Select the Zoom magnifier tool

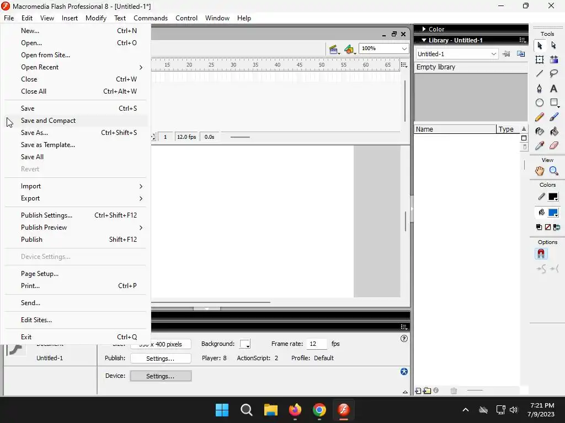point(554,171)
